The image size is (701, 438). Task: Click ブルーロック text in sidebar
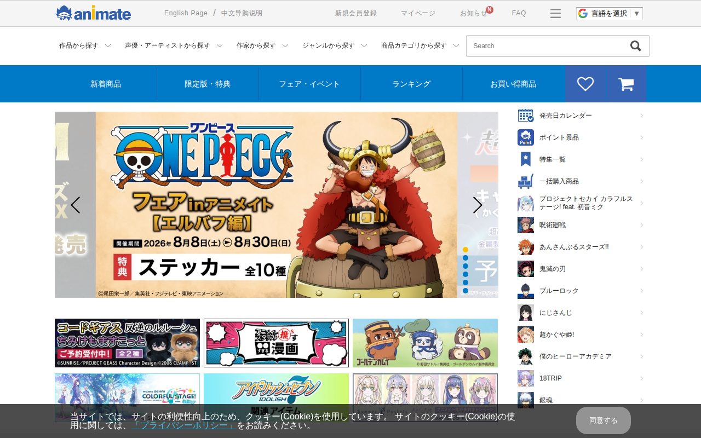[559, 291]
